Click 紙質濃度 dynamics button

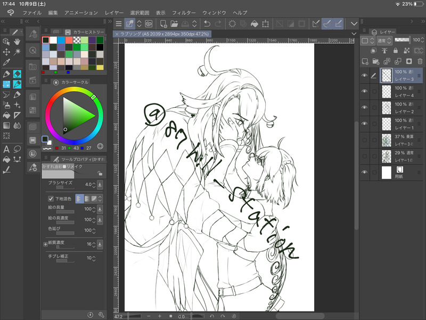pyautogui.click(x=100, y=244)
